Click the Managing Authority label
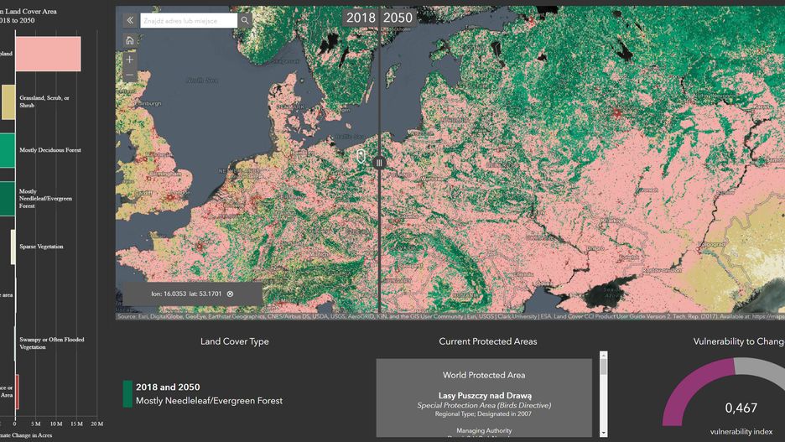 tap(484, 430)
